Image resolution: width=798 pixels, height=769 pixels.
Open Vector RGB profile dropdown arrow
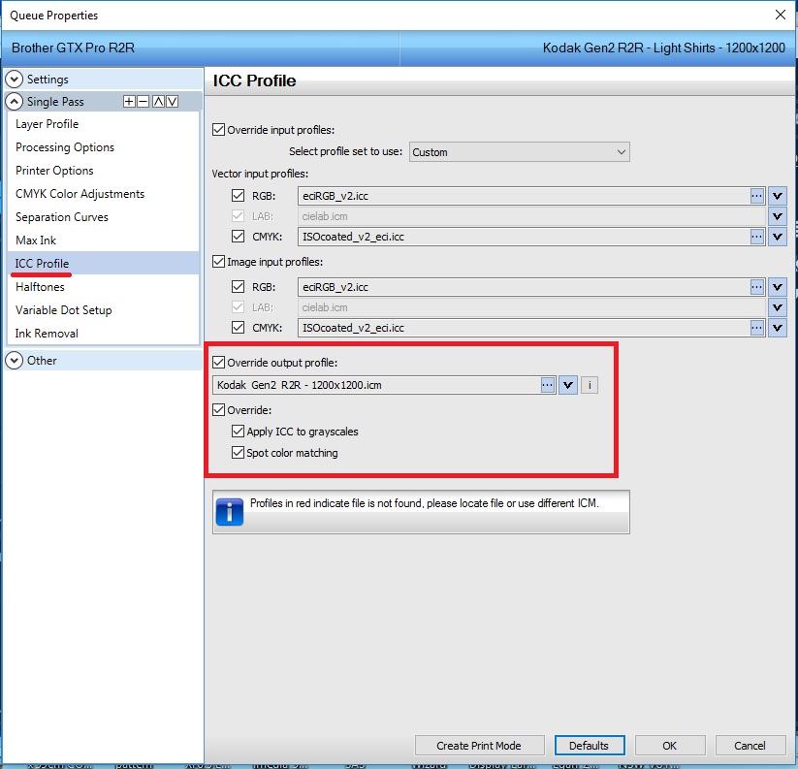click(777, 196)
